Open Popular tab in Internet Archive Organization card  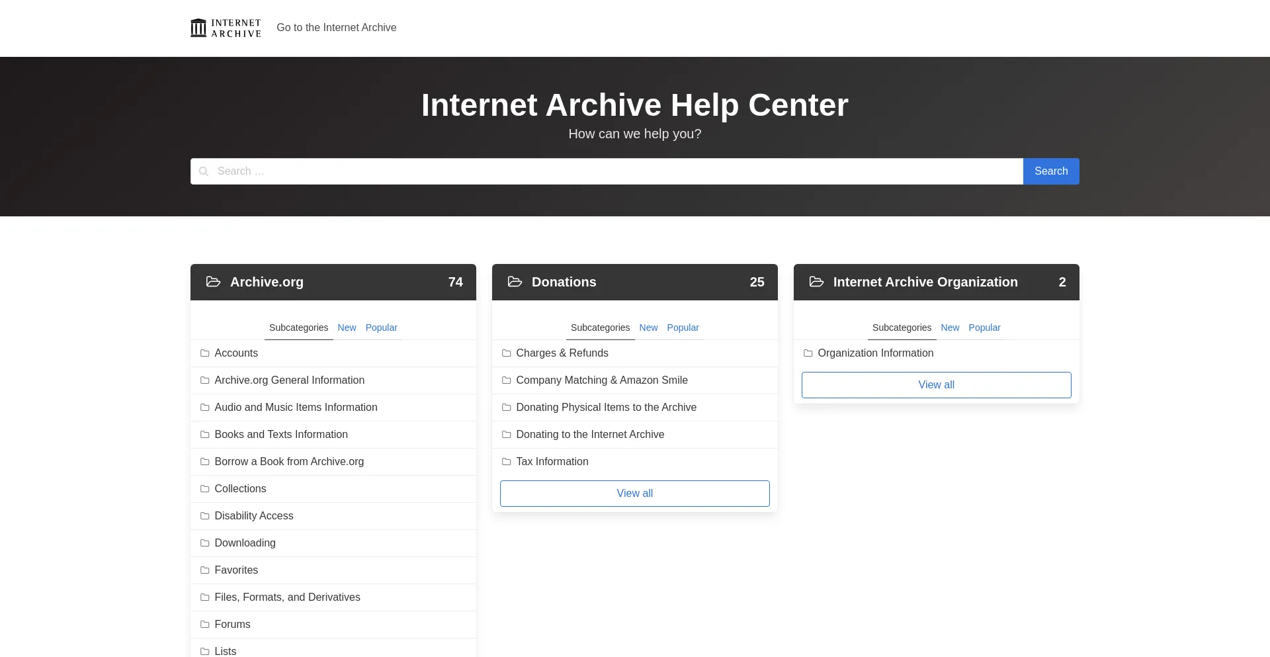coord(985,328)
